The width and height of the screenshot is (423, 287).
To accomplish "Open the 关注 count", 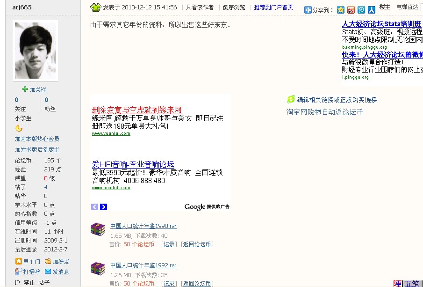I will click(17, 100).
